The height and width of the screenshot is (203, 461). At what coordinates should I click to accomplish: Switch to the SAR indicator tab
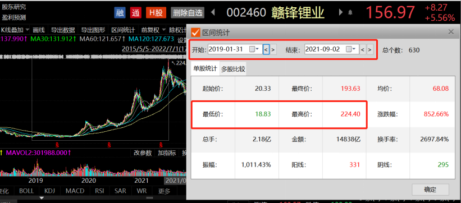click(x=121, y=191)
